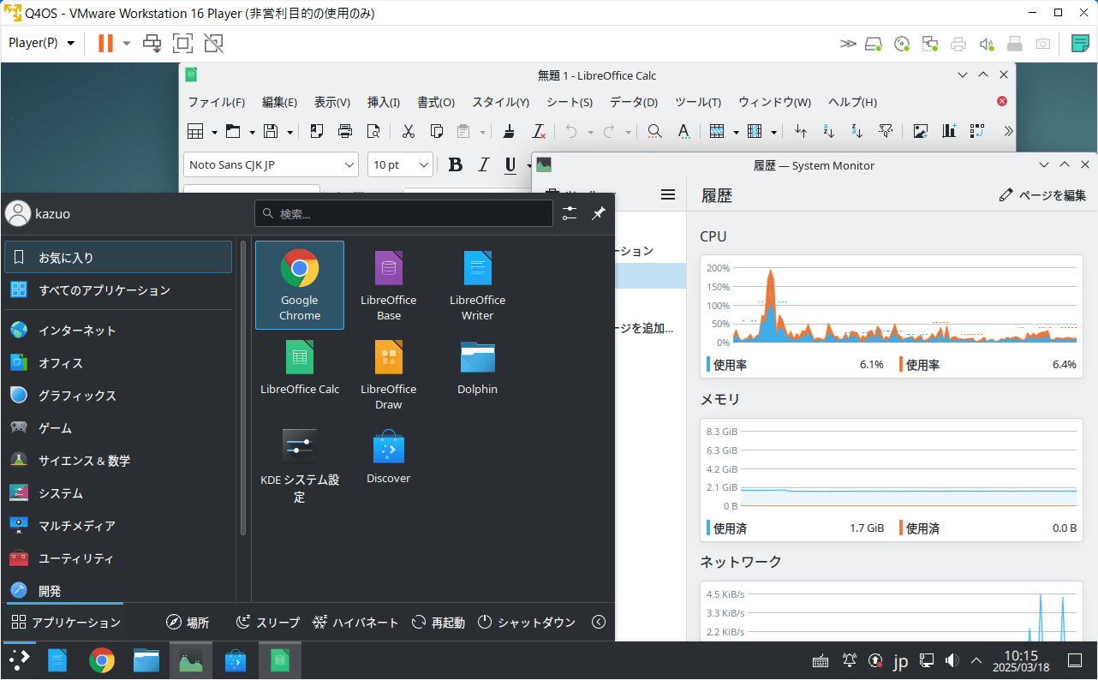Expand the dropdown arrow beside save icon

(290, 132)
